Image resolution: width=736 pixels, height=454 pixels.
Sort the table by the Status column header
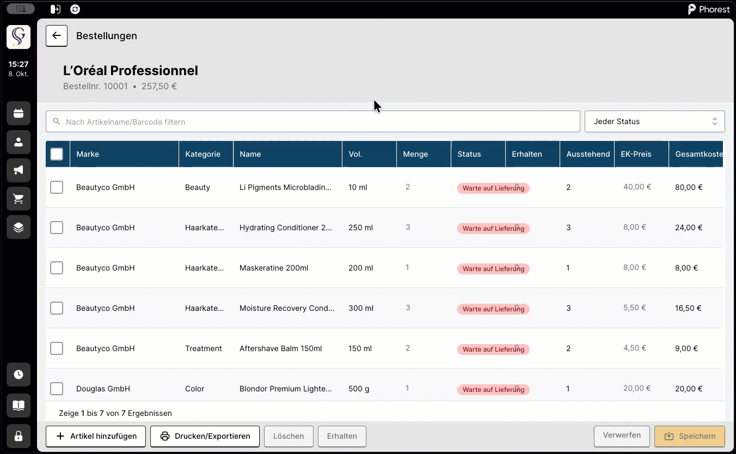469,154
